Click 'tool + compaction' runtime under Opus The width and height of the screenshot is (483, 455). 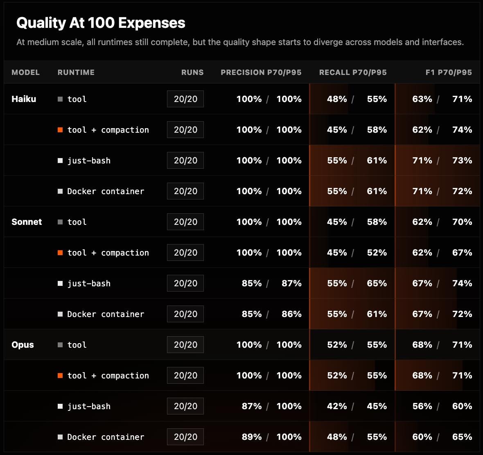pyautogui.click(x=108, y=376)
